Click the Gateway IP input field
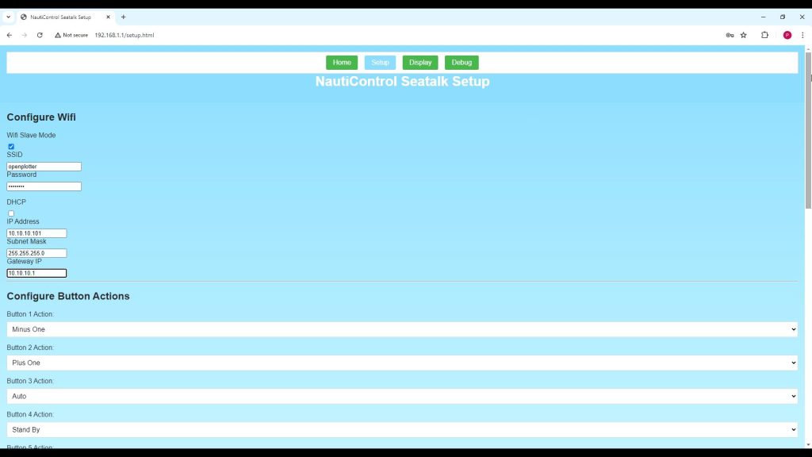Screen dimensions: 812x457 click(36, 273)
